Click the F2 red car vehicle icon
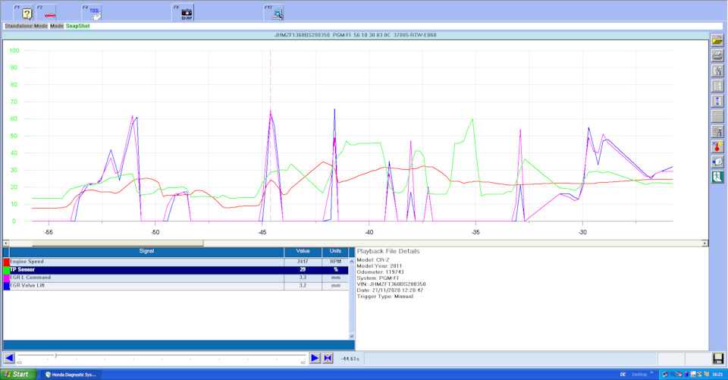728x380 pixels. coord(46,13)
